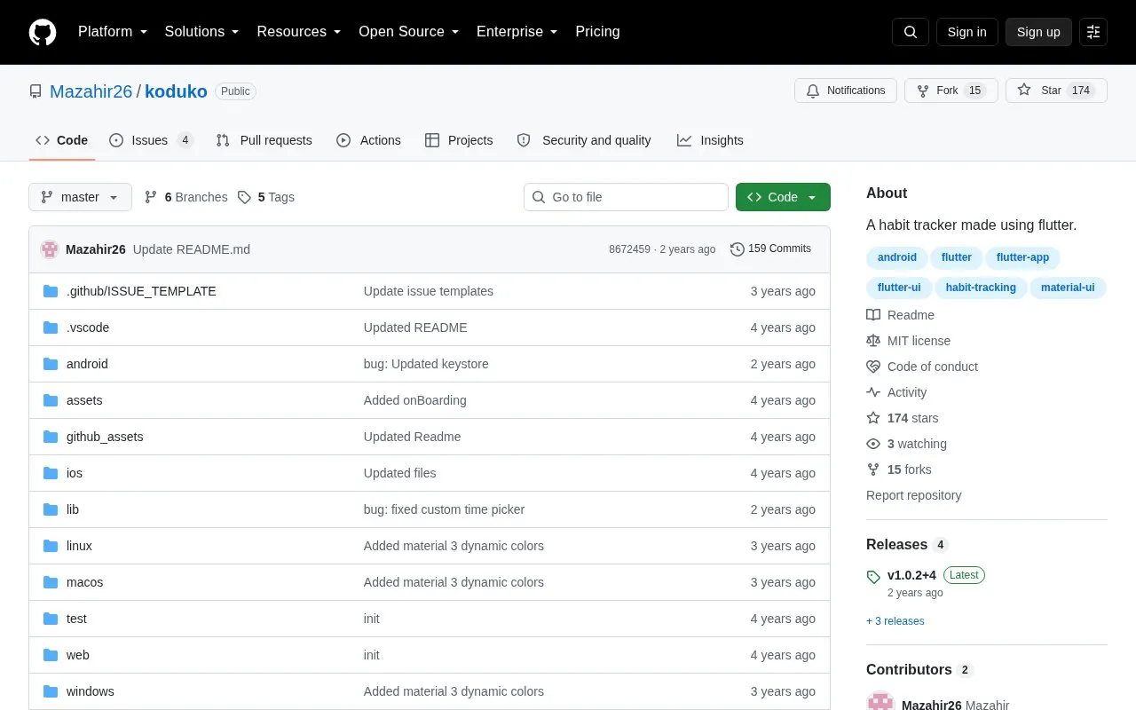
Task: Select the flutter-ui topic tag
Action: 899,288
